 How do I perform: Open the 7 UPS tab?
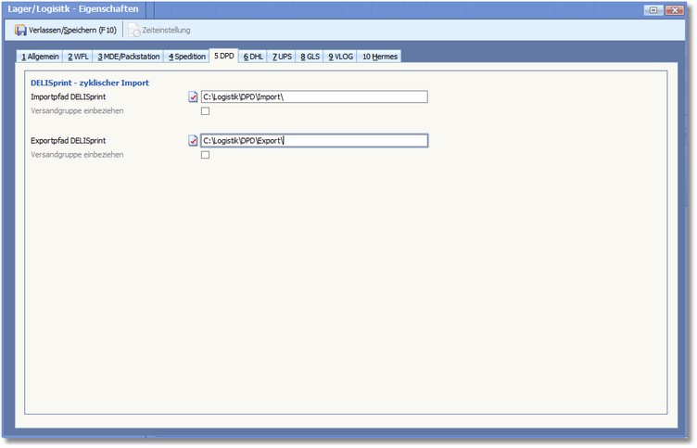tap(282, 57)
